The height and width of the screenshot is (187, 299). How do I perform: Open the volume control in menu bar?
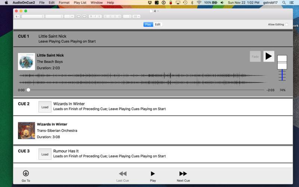[222, 3]
